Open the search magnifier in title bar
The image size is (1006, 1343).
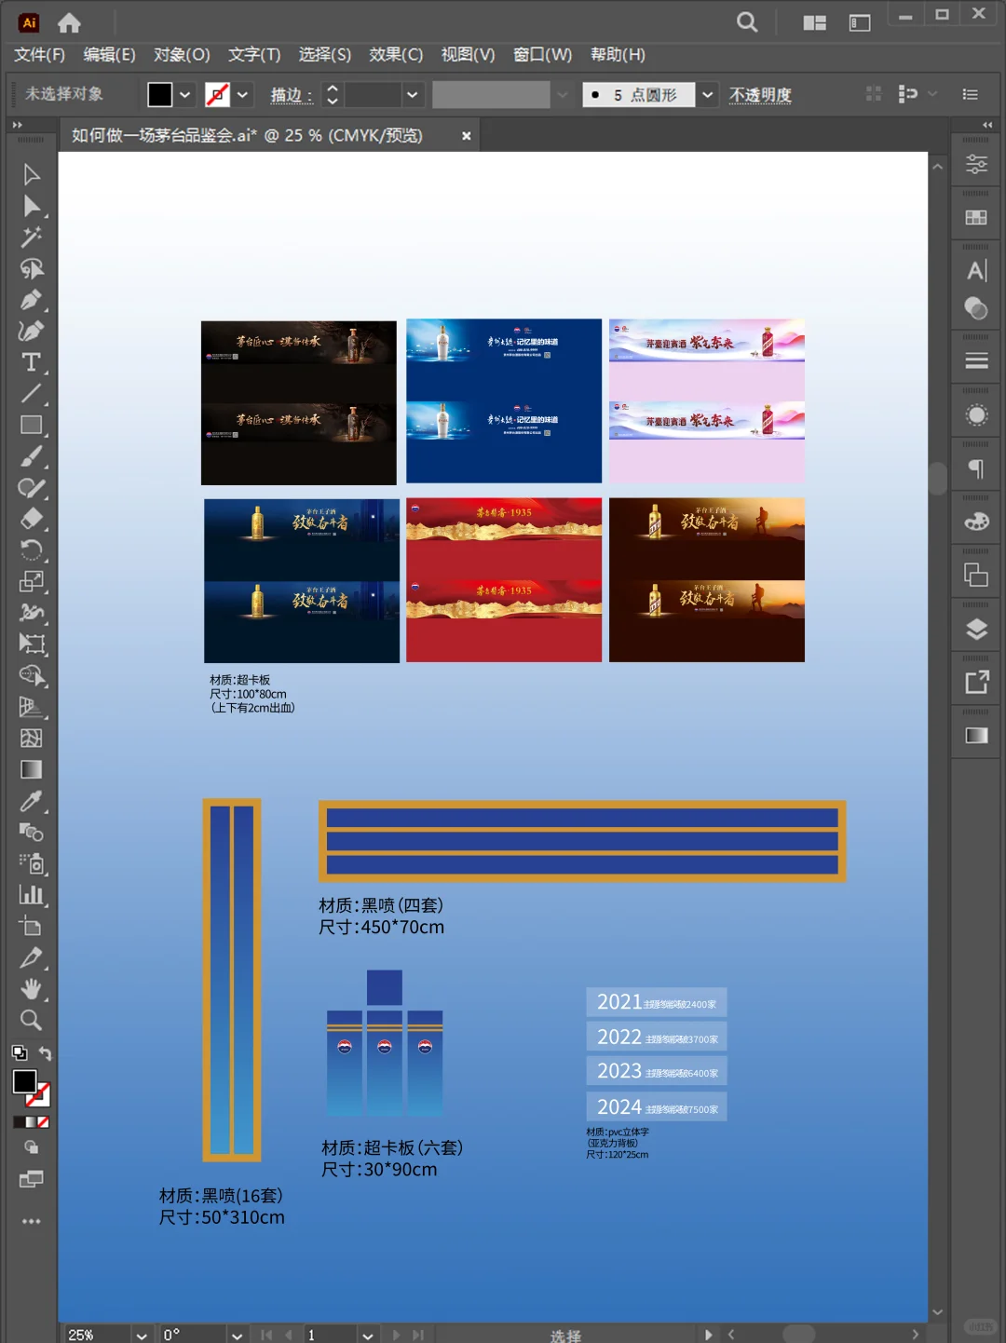click(x=747, y=21)
